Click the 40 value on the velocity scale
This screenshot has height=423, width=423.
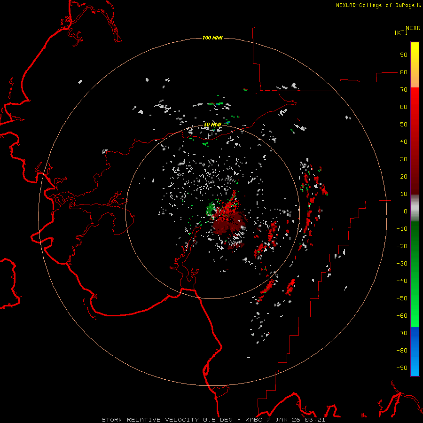[x=404, y=141]
